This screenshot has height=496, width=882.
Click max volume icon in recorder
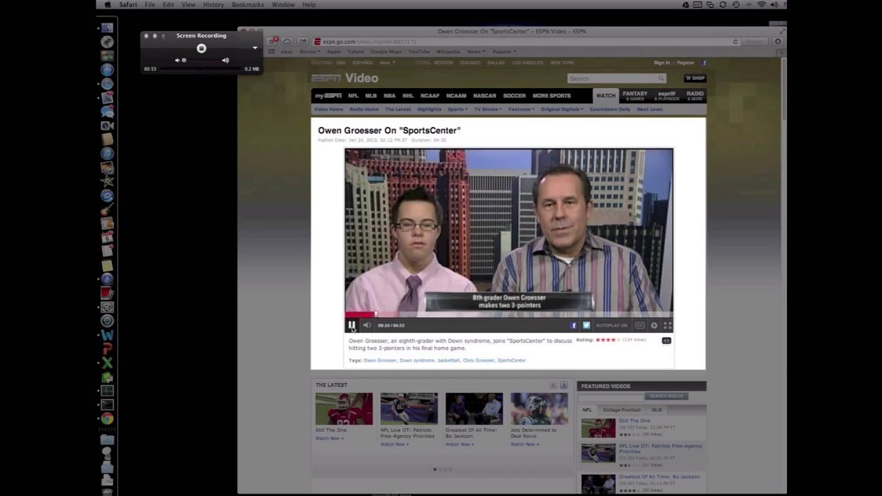pyautogui.click(x=225, y=61)
